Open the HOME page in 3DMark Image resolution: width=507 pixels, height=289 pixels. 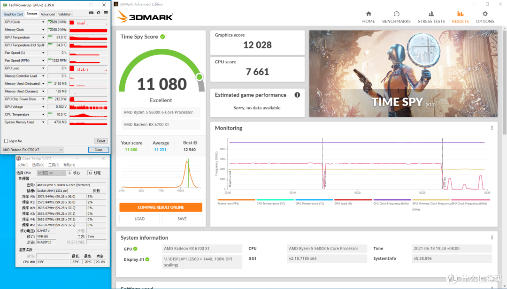click(x=369, y=17)
